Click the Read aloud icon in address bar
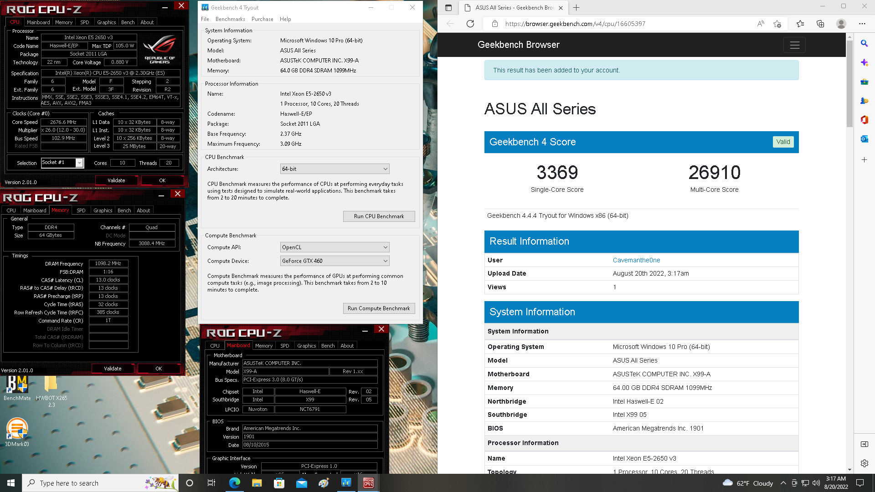875x492 pixels. (761, 24)
